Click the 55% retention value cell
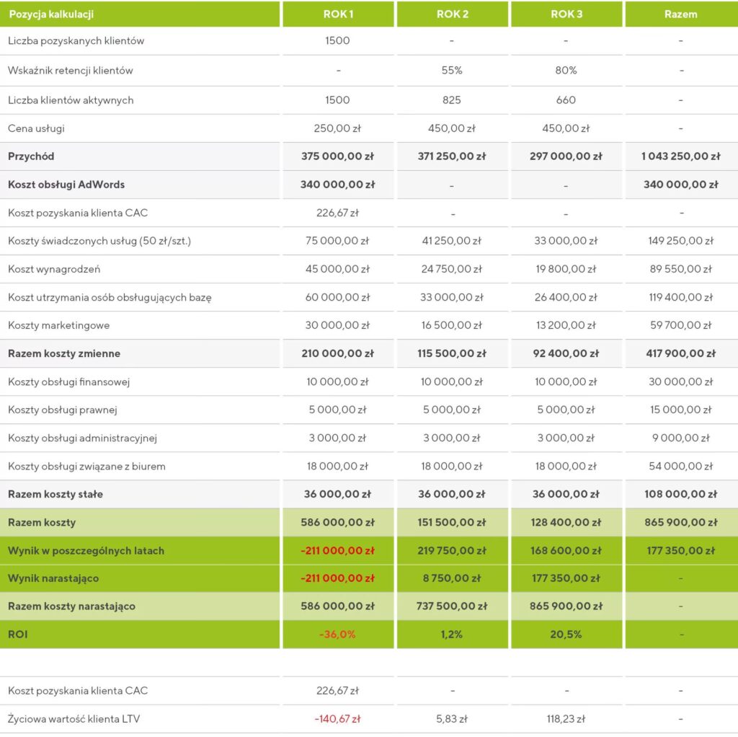738x737 pixels. pyautogui.click(x=452, y=71)
